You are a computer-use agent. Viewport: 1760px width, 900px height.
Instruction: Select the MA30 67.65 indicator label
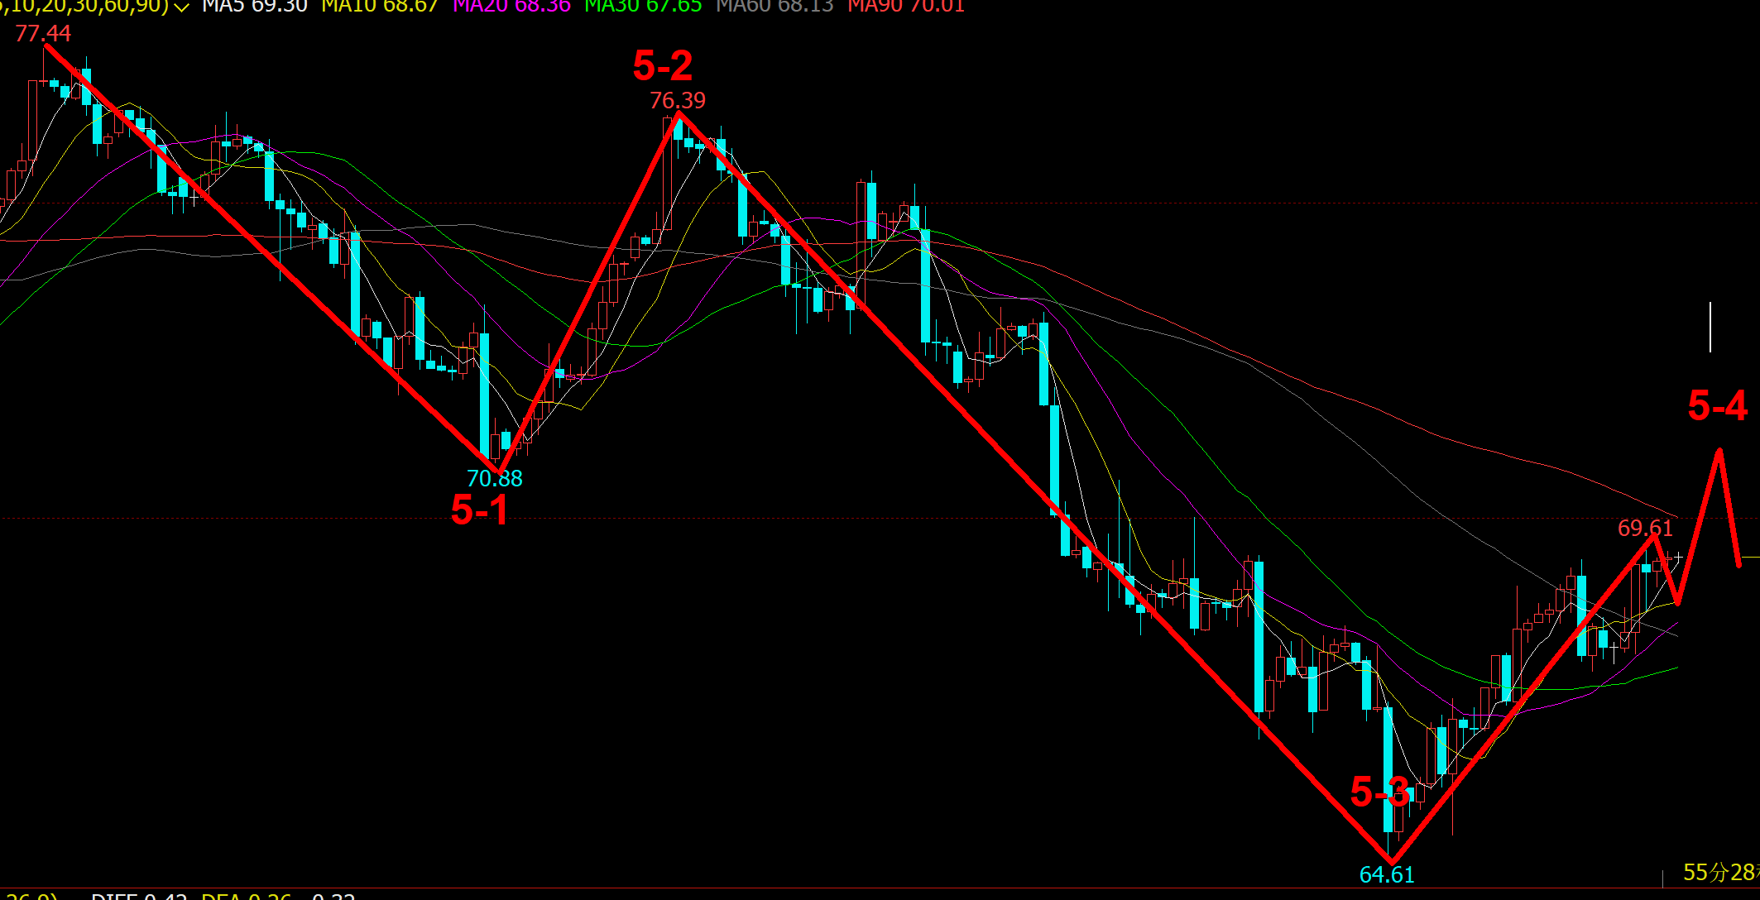644,7
